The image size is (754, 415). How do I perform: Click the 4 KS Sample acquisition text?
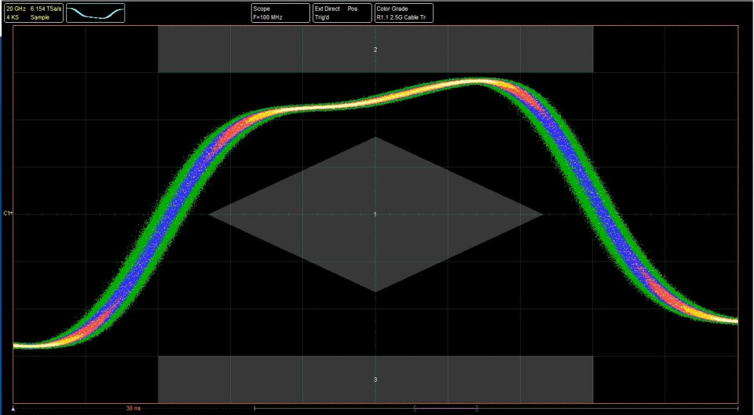point(23,17)
